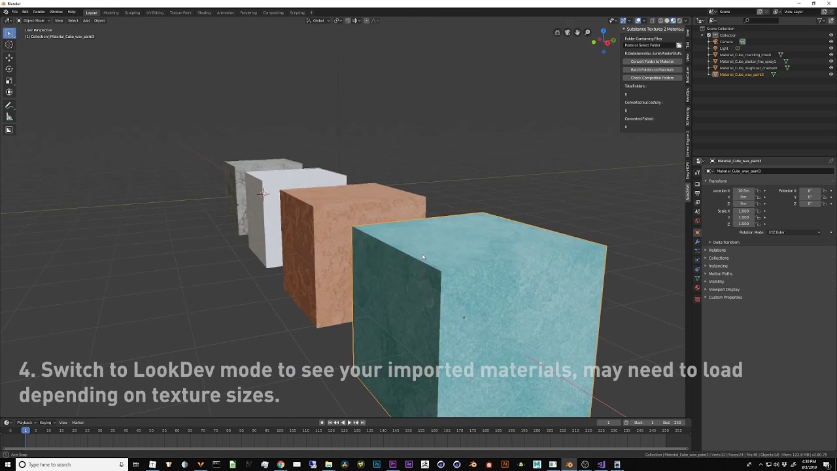Select the Measure tool in the toolbar
This screenshot has width=837, height=471.
pyautogui.click(x=9, y=117)
